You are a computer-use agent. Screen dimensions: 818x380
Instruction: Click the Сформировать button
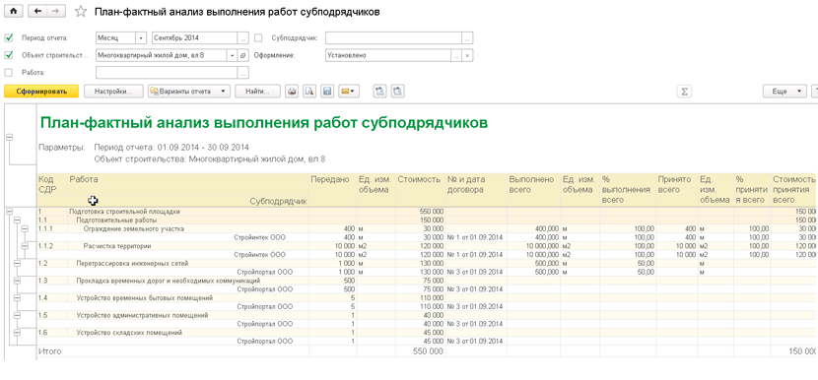pos(41,92)
